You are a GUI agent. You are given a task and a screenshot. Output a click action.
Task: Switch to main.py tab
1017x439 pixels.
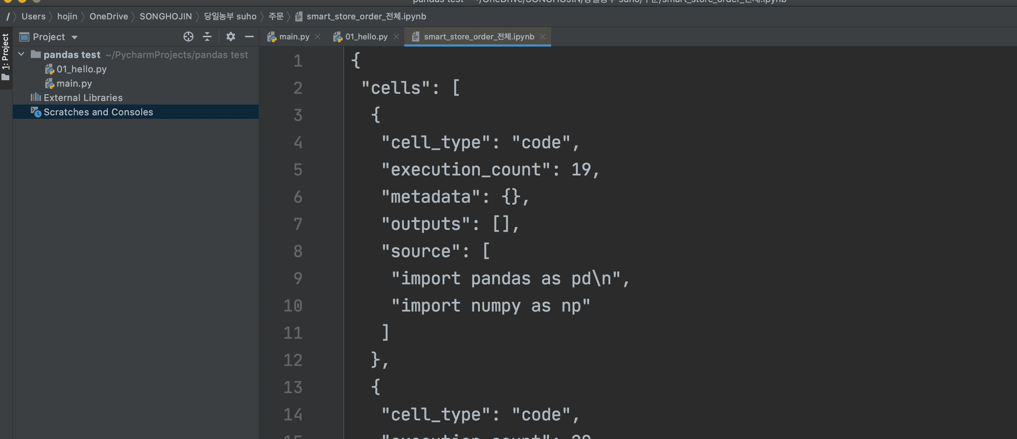(x=293, y=37)
